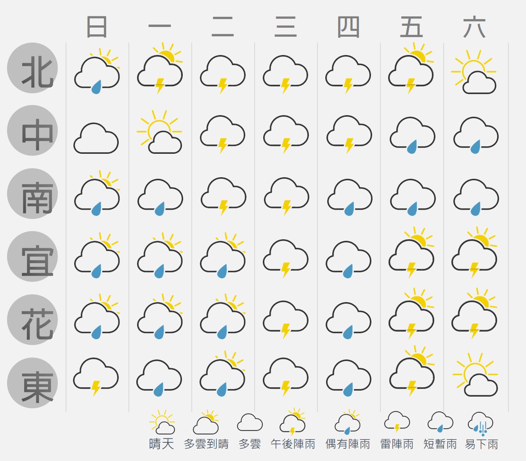The image size is (526, 461).
Task: Click the 北 row thunderstorm icon under 三
Action: (285, 74)
